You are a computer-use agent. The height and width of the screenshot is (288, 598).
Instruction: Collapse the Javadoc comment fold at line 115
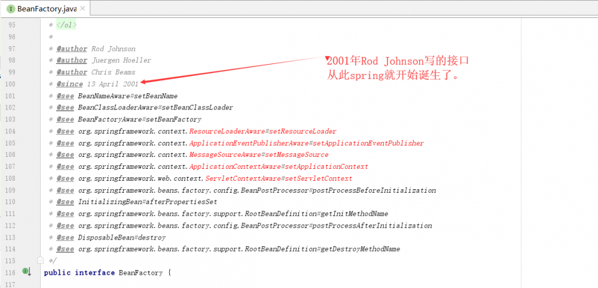(40, 260)
